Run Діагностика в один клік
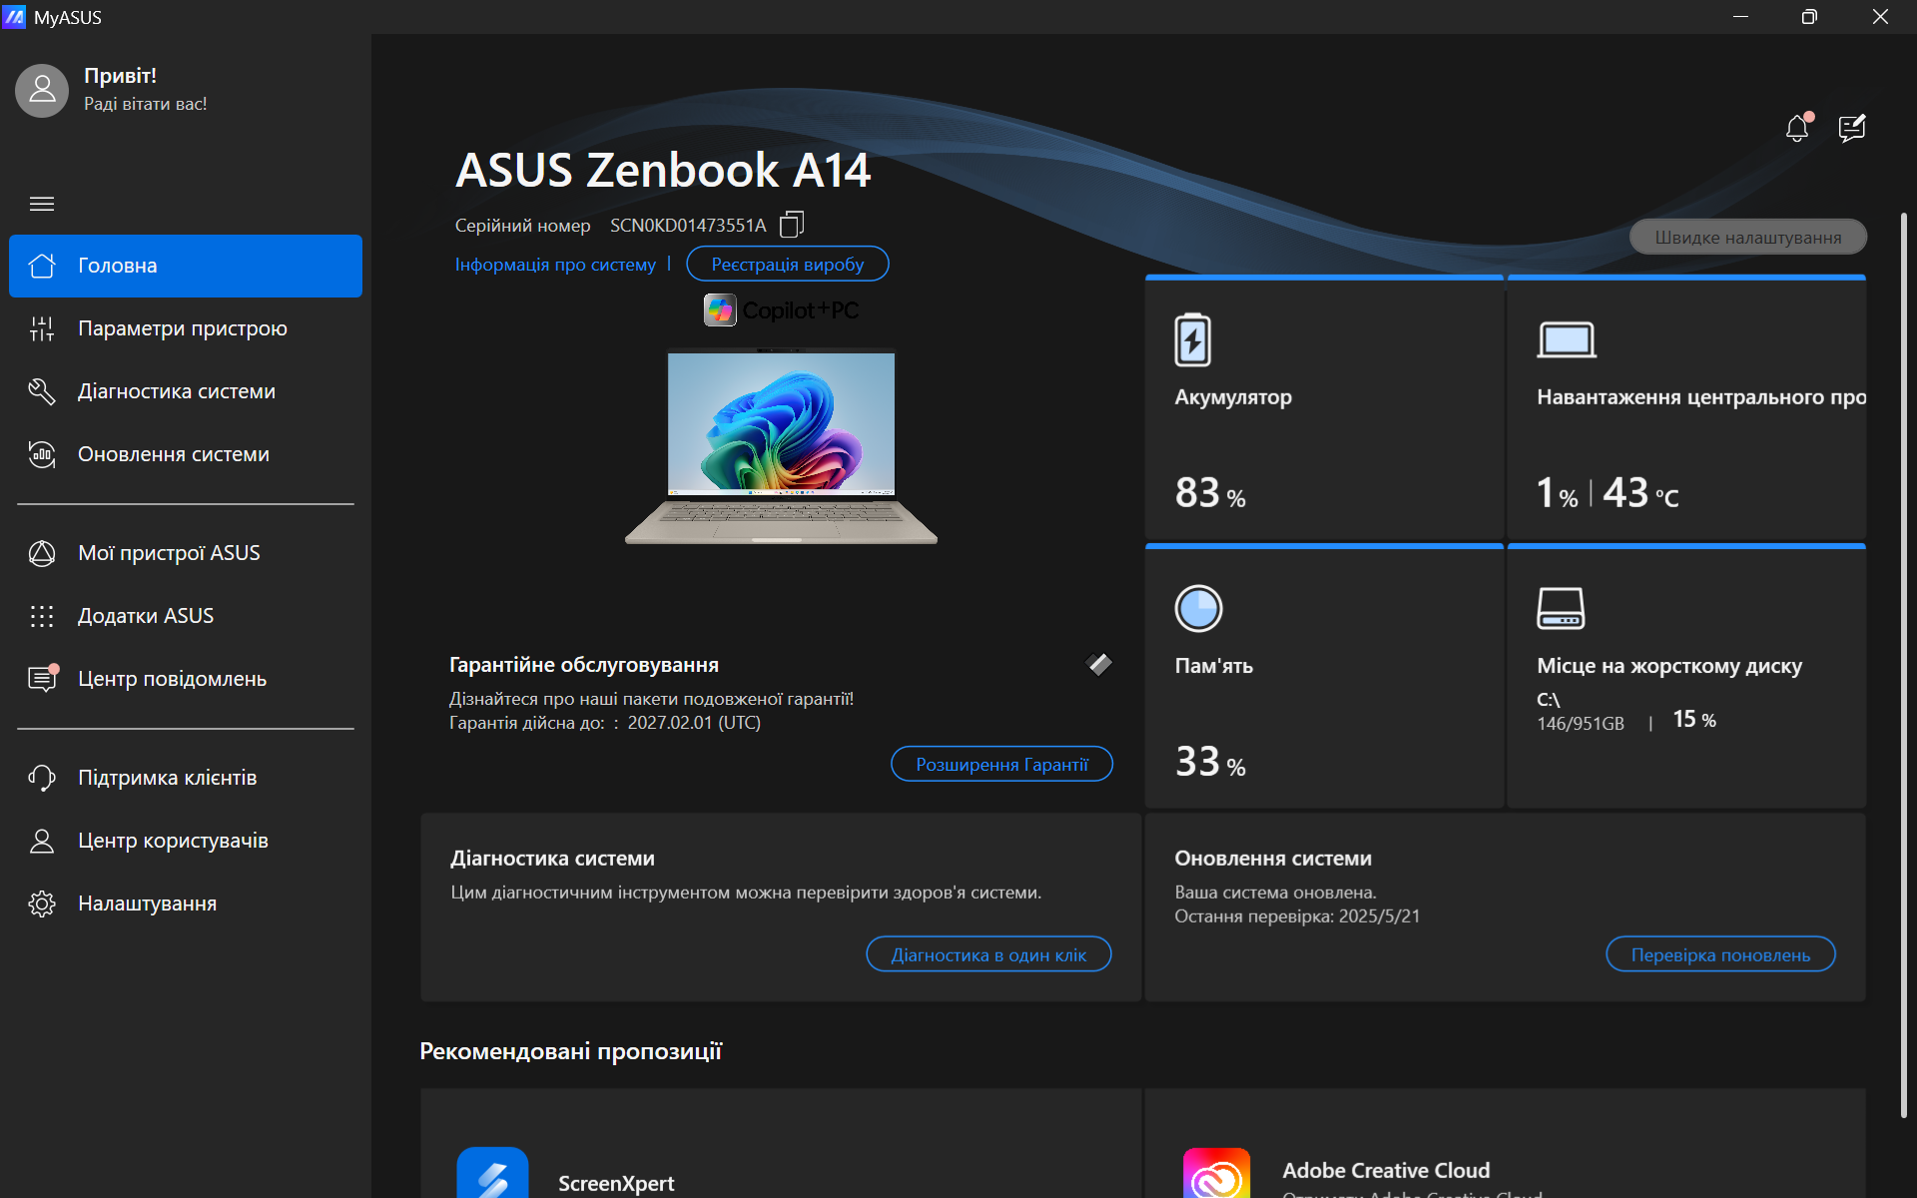 click(x=988, y=955)
